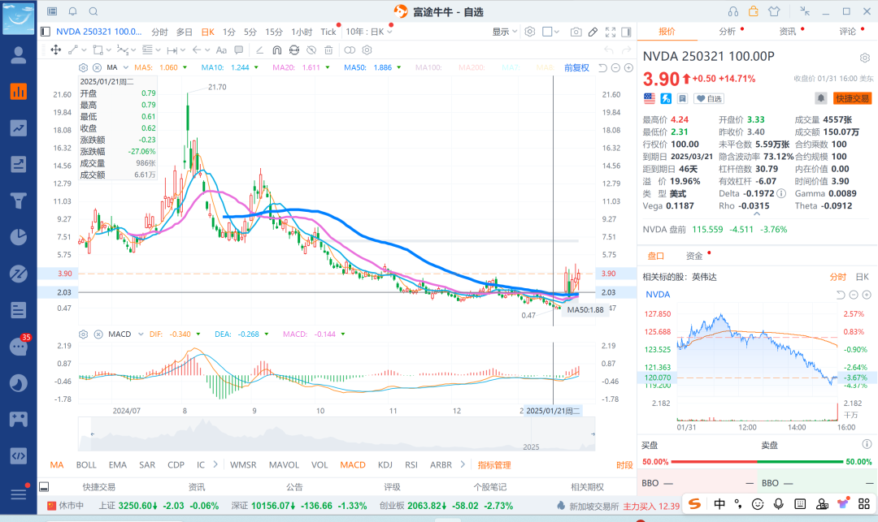
Task: Open Sogou input method S icon
Action: coord(694,503)
